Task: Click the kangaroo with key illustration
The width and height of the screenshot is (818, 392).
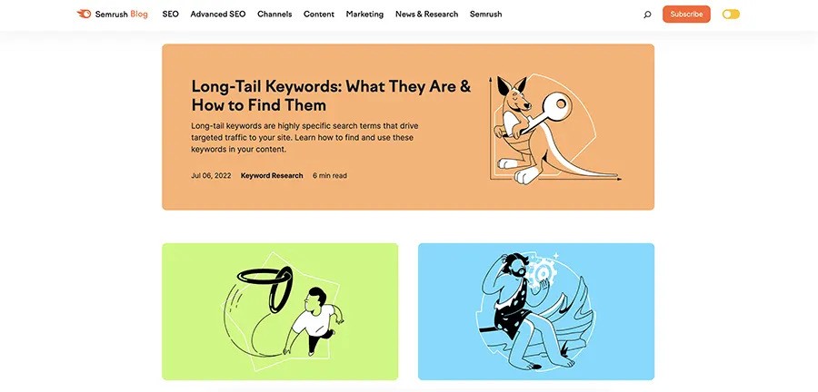Action: (554, 129)
